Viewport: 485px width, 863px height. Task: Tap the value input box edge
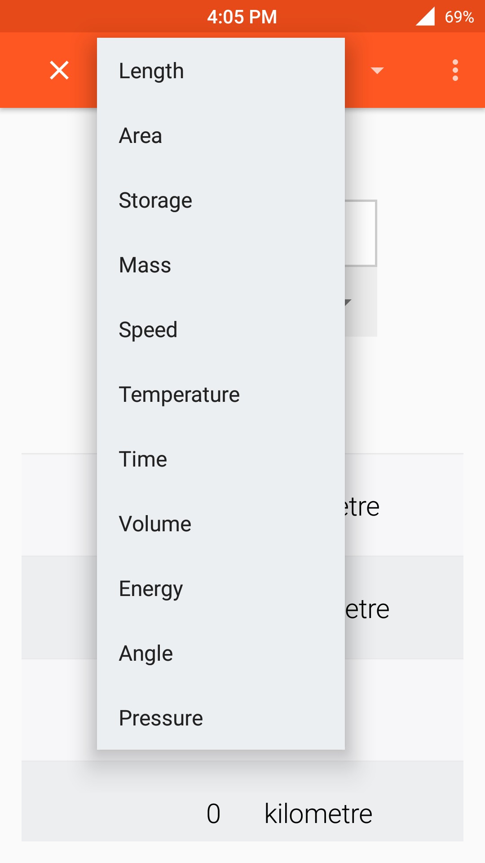tap(361, 233)
